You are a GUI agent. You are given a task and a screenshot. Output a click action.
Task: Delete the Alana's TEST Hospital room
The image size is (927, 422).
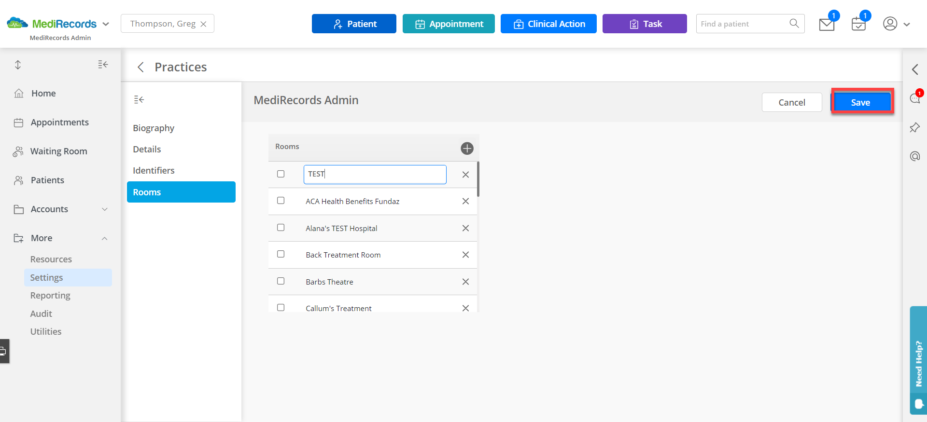465,228
